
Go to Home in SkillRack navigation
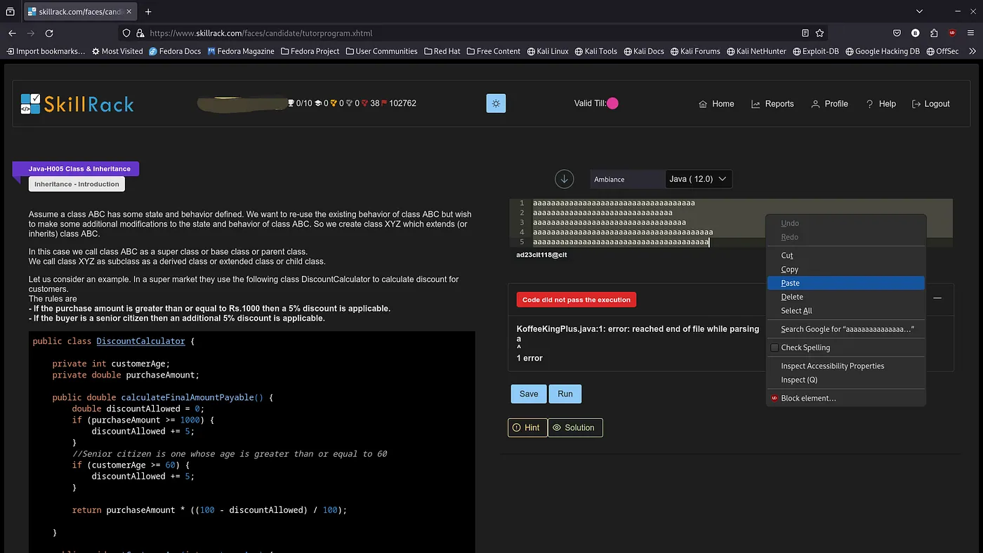pos(715,104)
